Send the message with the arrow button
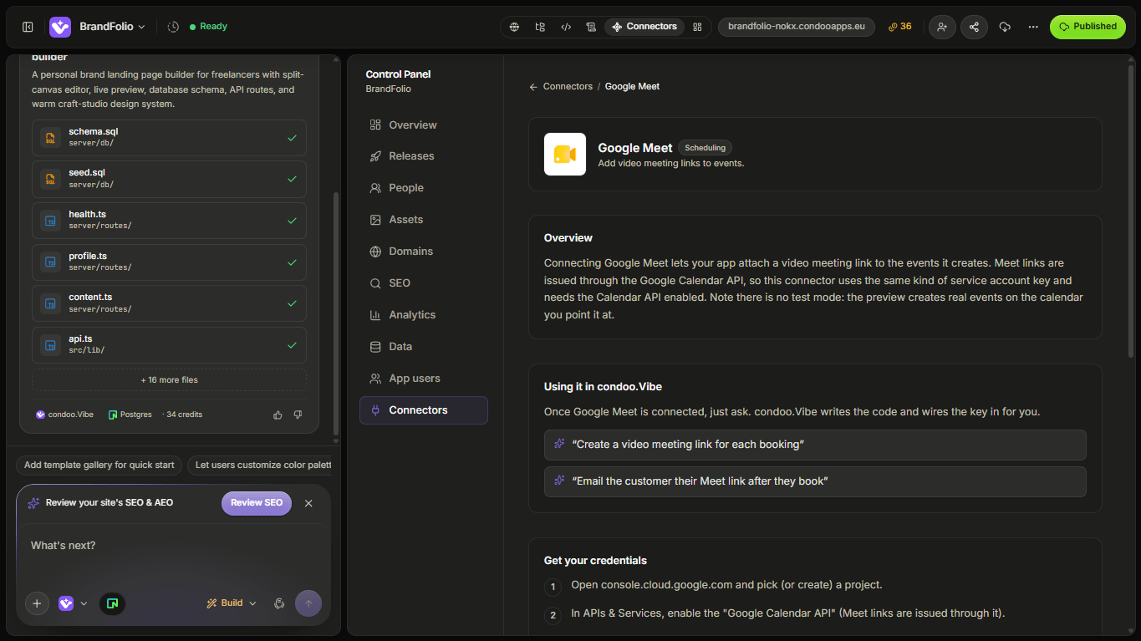1141x641 pixels. coord(308,603)
